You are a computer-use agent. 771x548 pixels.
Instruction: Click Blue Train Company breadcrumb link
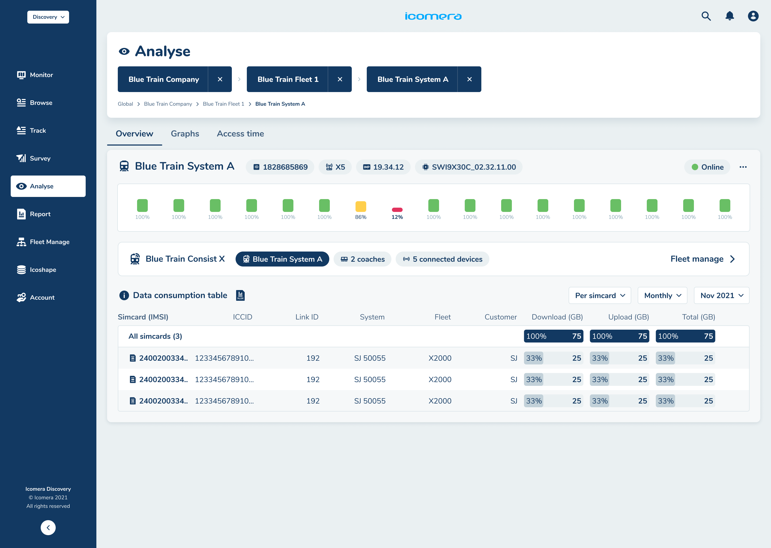[168, 104]
